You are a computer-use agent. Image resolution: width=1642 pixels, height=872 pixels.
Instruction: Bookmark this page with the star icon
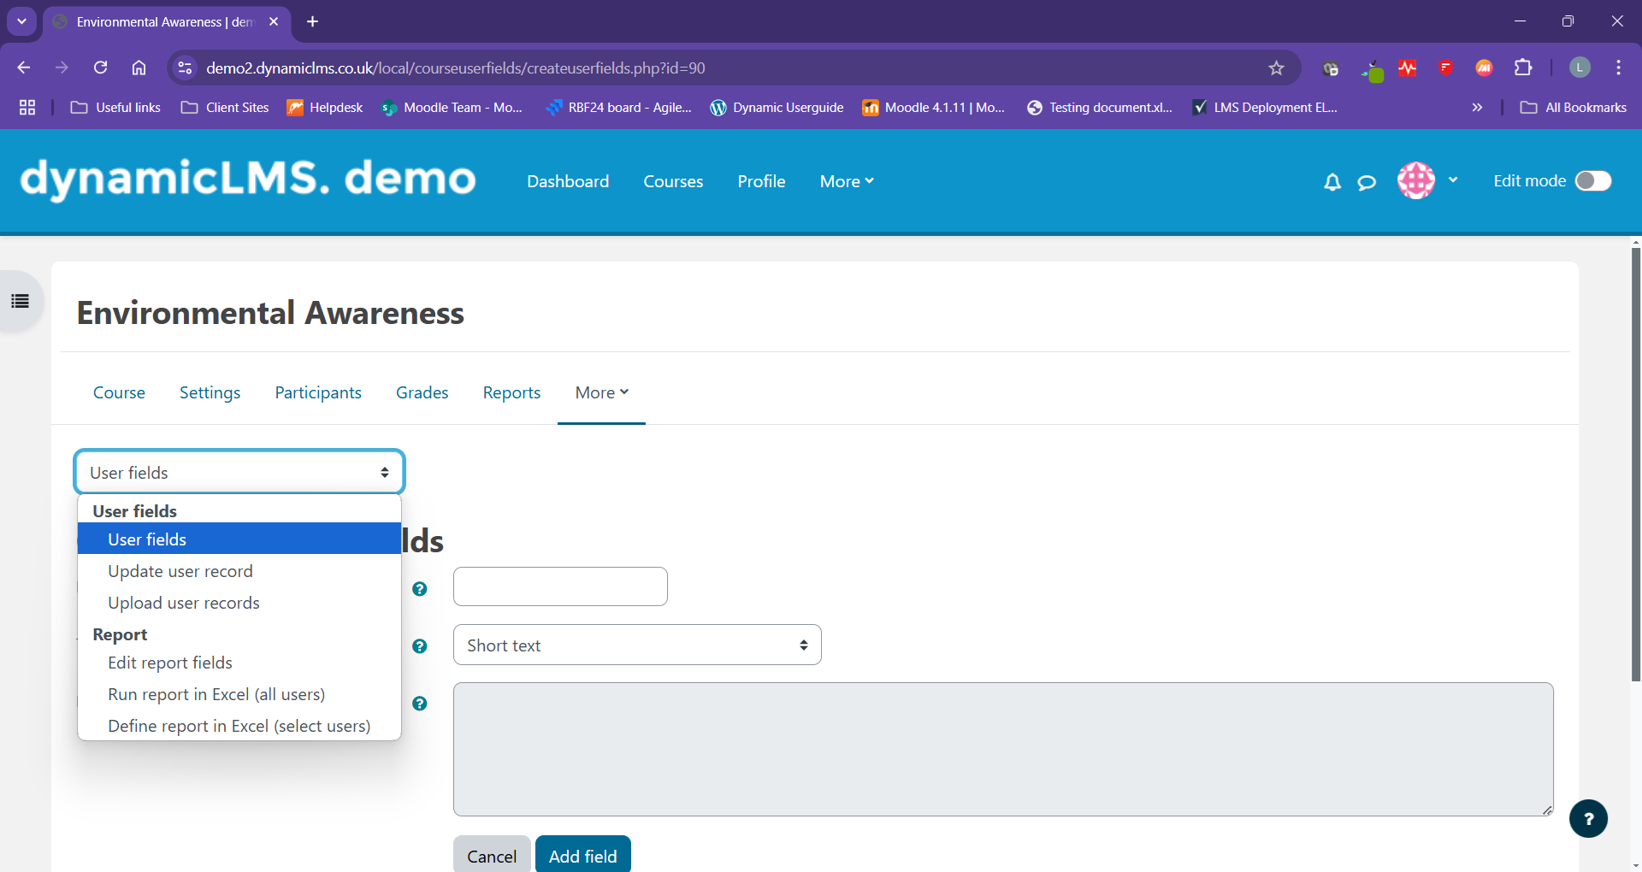click(1276, 68)
